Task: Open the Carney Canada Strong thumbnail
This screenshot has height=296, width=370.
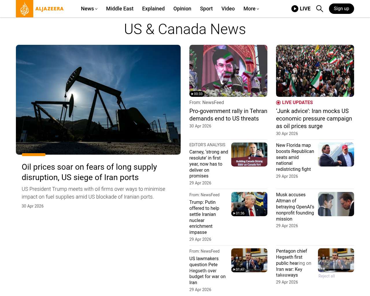Action: tap(249, 154)
